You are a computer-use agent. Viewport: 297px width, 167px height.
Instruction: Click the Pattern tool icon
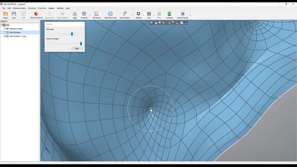138,14
